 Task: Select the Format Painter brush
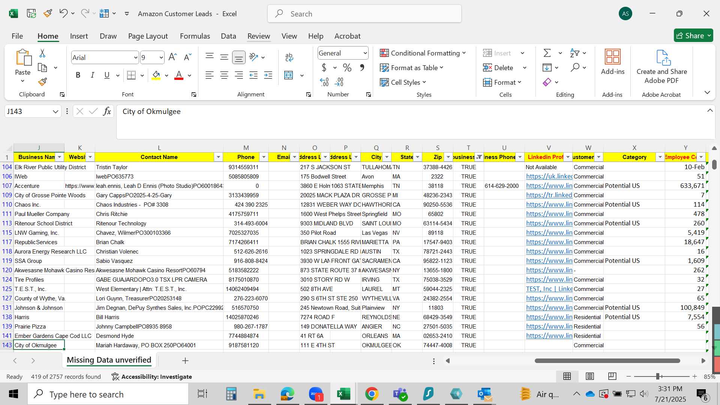pyautogui.click(x=42, y=82)
